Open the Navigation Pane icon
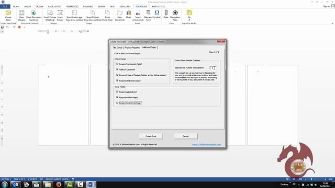 (175, 15)
